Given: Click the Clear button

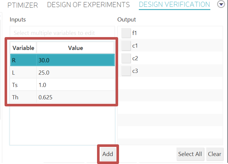Looking at the screenshot, I should point(214,154).
